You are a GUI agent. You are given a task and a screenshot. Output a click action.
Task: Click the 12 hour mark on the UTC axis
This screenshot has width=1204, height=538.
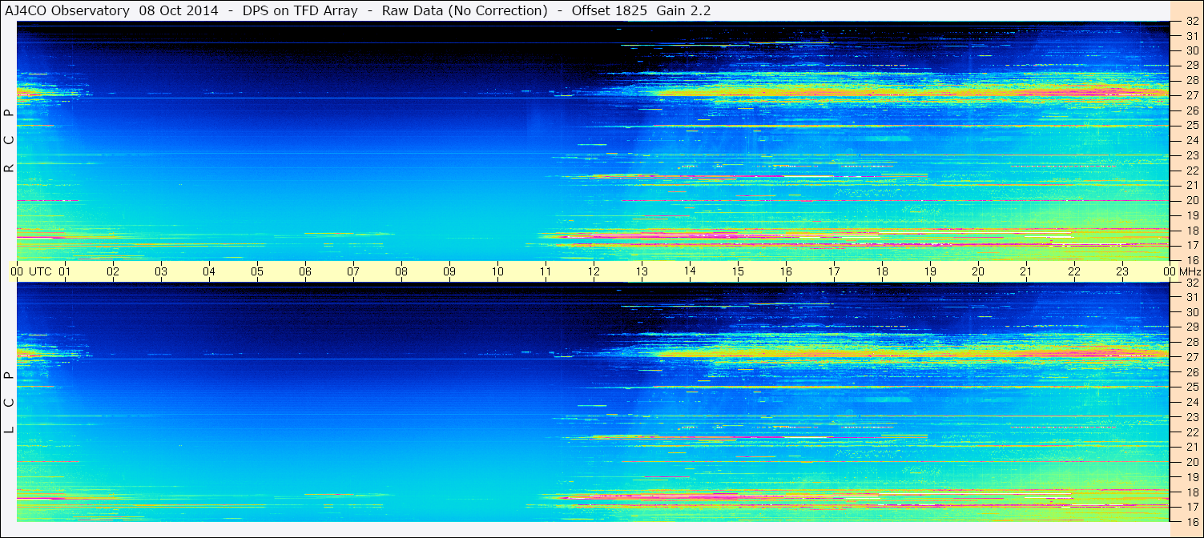[594, 271]
